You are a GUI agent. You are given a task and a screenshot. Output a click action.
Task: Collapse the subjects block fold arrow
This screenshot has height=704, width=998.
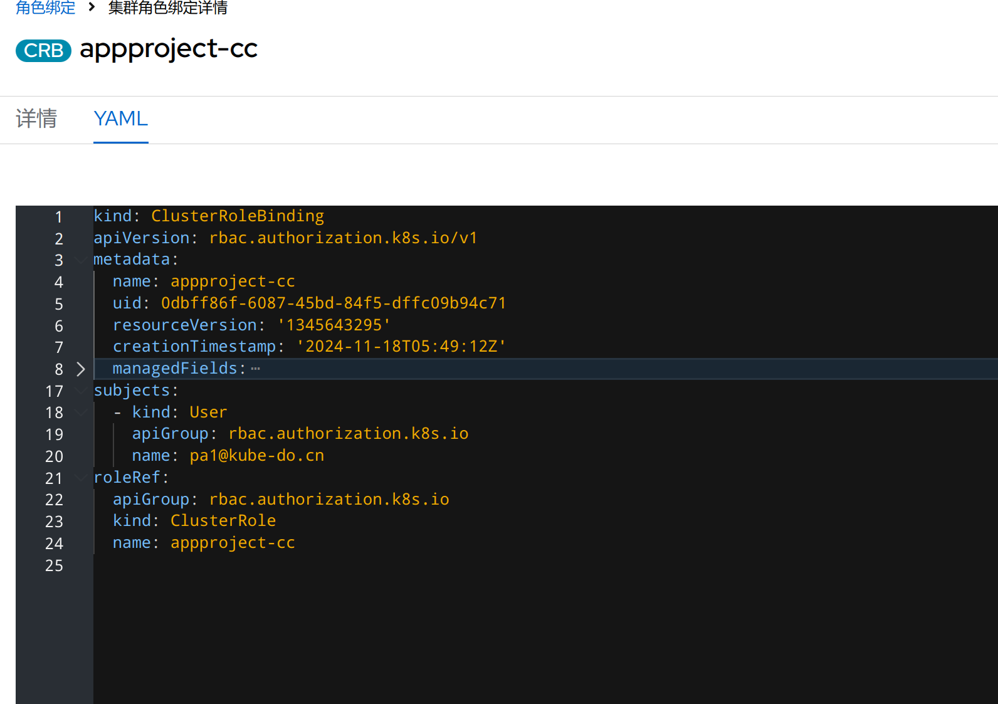(x=80, y=391)
